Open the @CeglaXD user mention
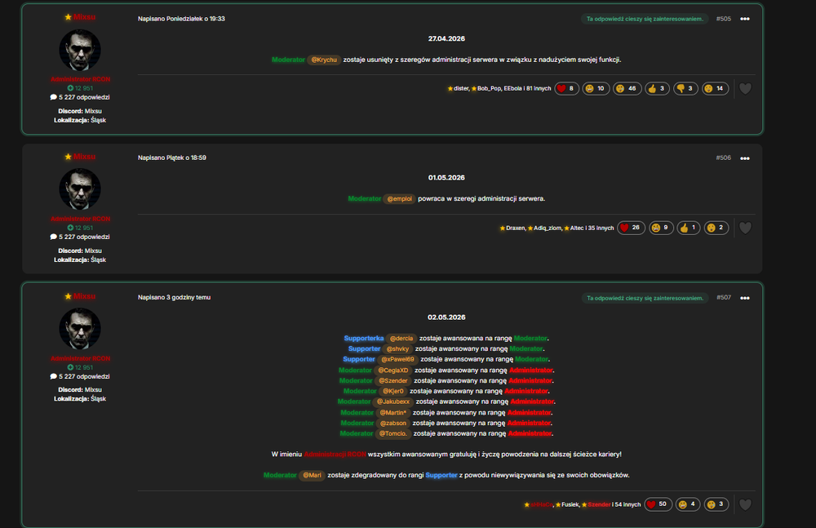The width and height of the screenshot is (816, 528). click(x=393, y=370)
